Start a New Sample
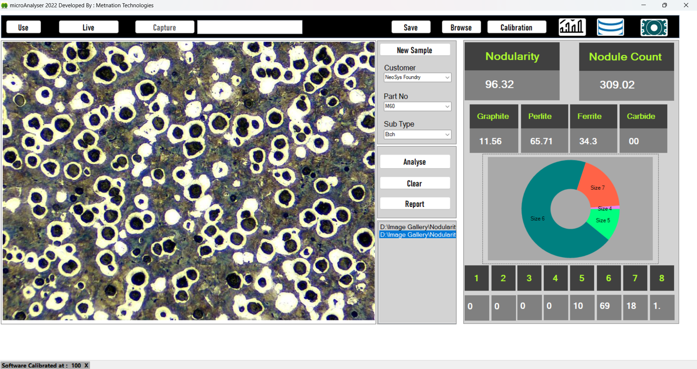This screenshot has width=697, height=369. [415, 50]
